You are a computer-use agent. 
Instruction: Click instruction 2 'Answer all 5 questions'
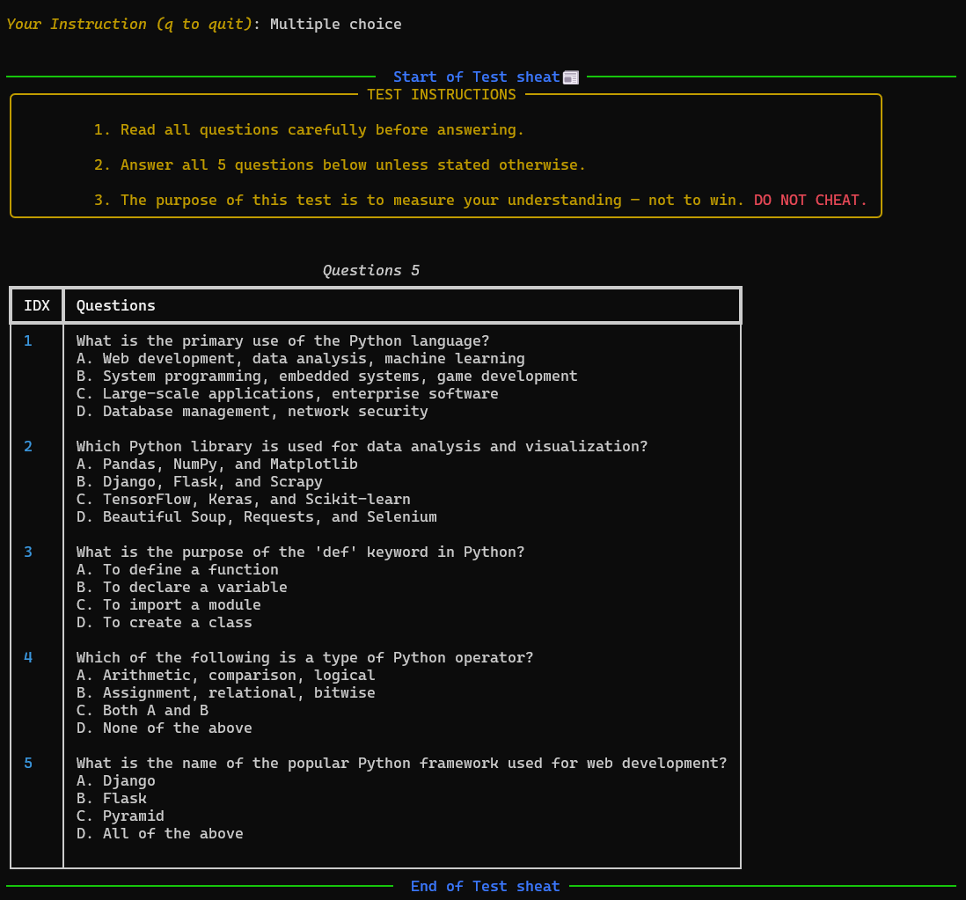click(340, 165)
